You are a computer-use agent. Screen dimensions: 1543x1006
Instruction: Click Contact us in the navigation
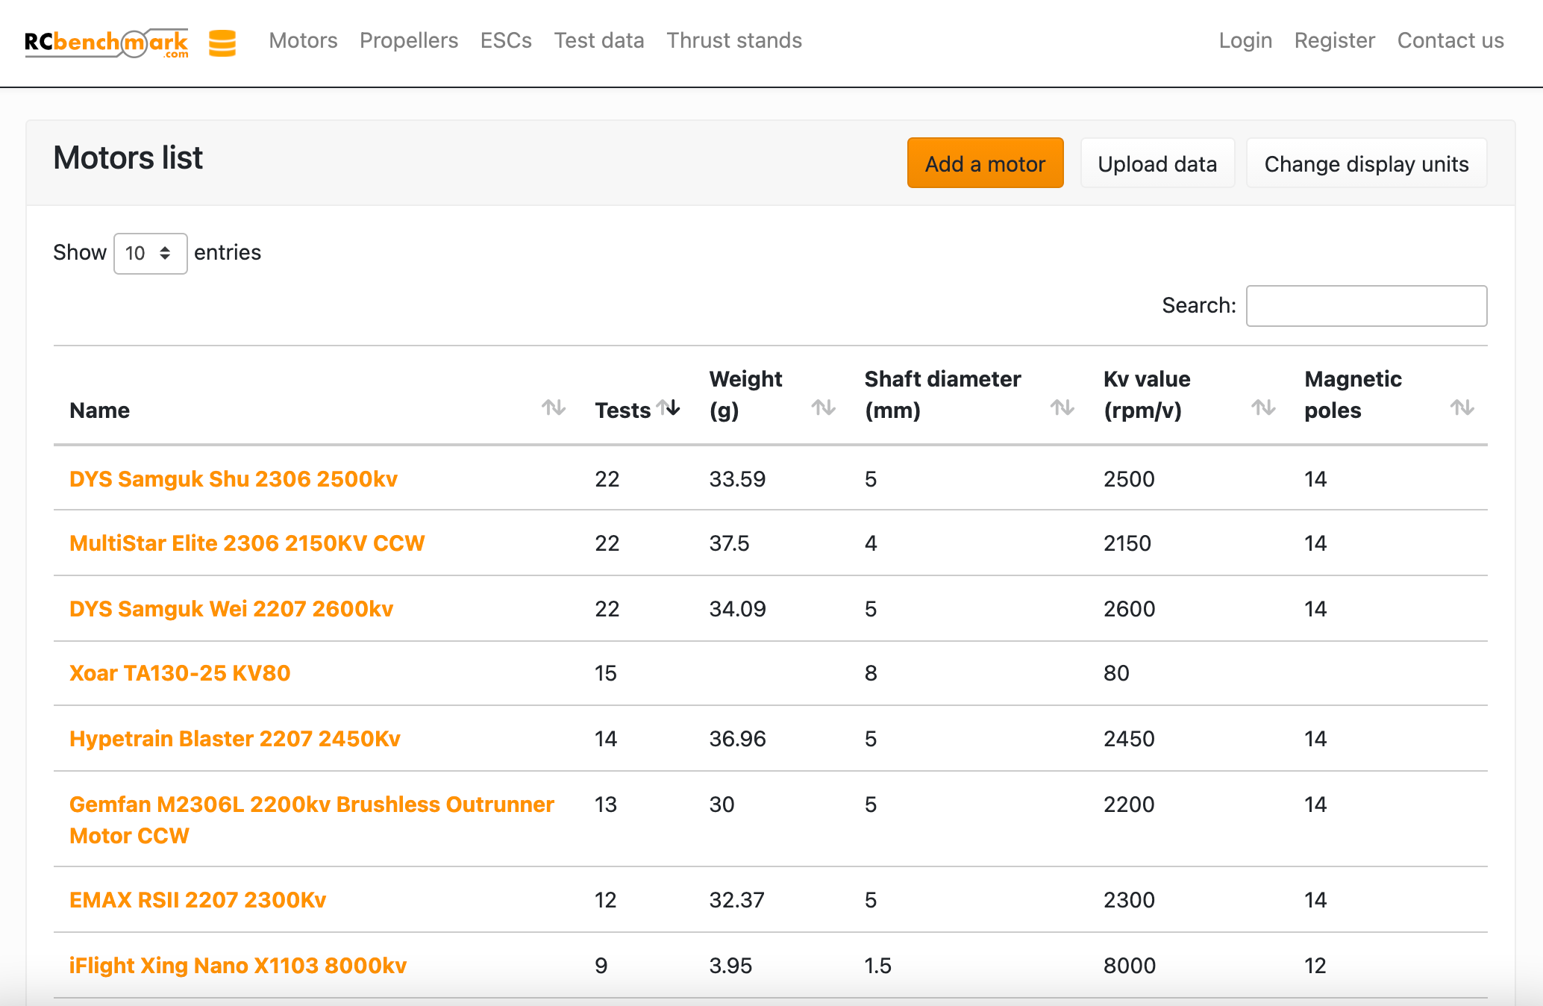(x=1450, y=40)
